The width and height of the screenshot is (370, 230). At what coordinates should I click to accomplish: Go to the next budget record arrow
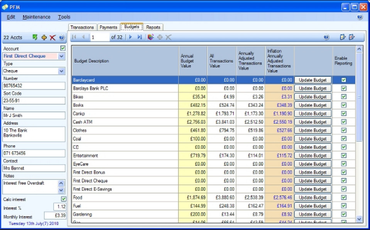[x=130, y=37]
